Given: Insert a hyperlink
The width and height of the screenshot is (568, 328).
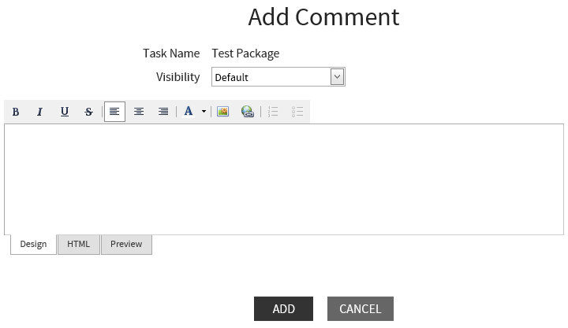Looking at the screenshot, I should coord(248,112).
